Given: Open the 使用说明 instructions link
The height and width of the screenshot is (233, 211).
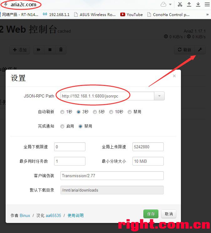Looking at the screenshot, I should tap(75, 215).
